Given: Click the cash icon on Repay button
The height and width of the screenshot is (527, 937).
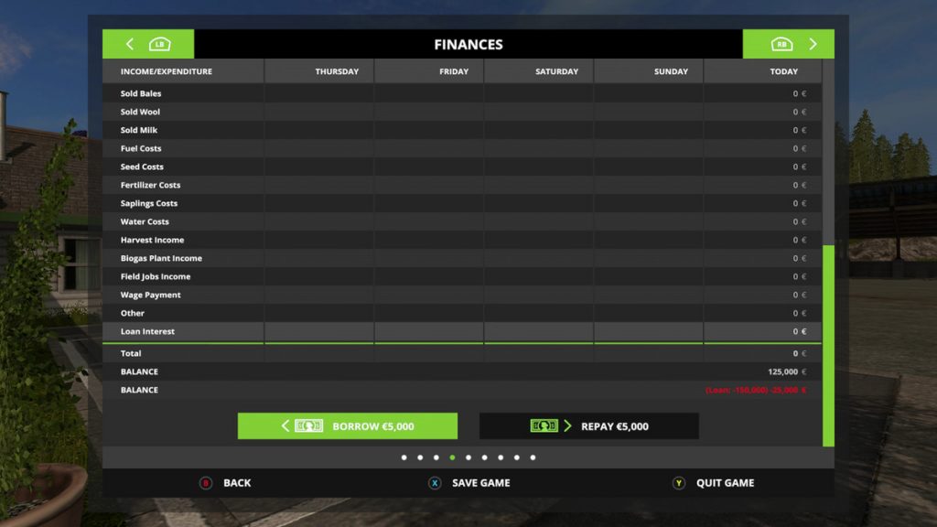Looking at the screenshot, I should pos(544,426).
